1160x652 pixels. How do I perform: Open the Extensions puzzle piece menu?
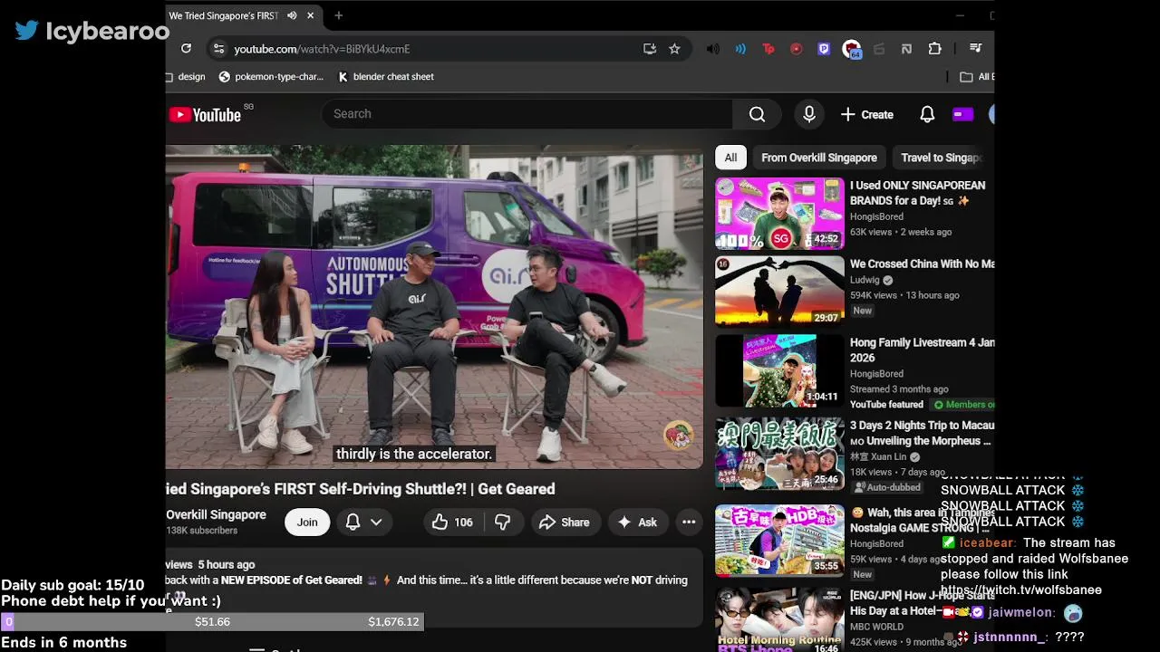[934, 49]
